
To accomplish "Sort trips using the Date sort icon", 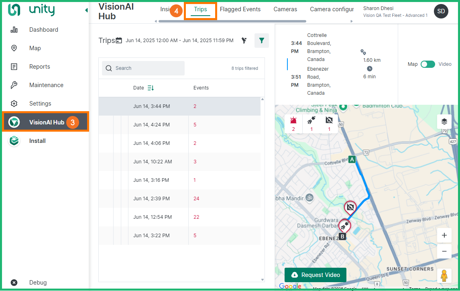I will [151, 88].
